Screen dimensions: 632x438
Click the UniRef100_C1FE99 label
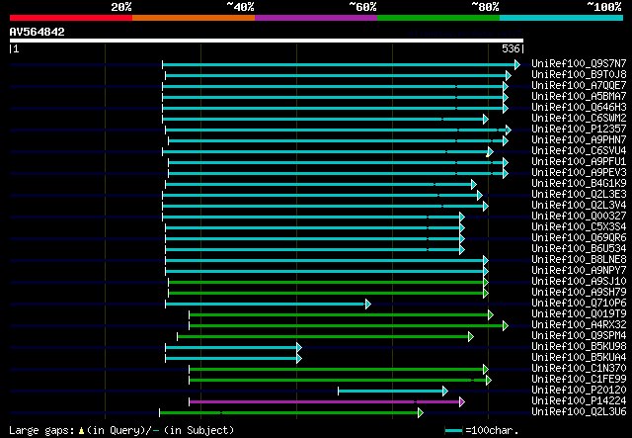pos(579,380)
